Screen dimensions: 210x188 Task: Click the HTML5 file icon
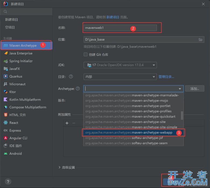[6, 115]
